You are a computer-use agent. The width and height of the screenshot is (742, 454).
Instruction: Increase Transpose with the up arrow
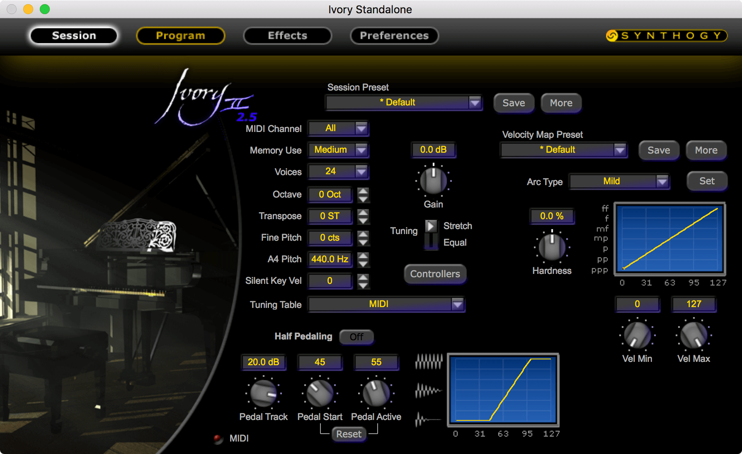tap(363, 212)
